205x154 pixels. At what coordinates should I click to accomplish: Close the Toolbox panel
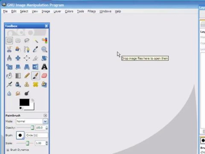47,26
